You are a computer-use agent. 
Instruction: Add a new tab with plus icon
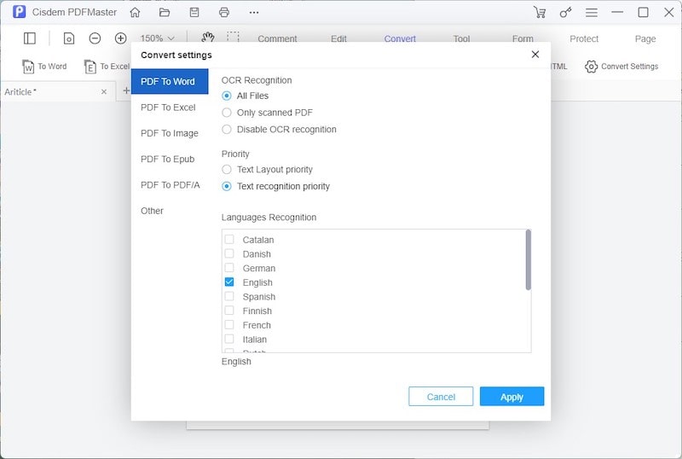[126, 90]
